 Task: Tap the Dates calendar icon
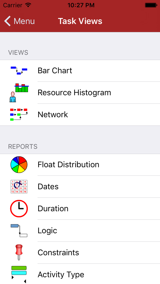tap(19, 186)
